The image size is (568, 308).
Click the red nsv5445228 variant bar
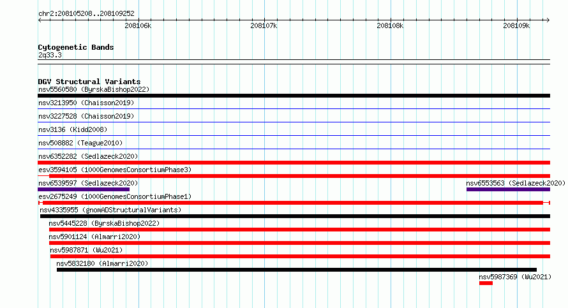tap(299, 230)
